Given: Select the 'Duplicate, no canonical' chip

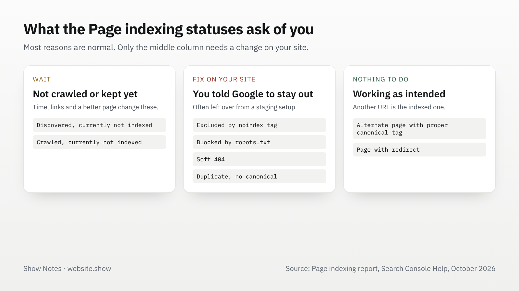Looking at the screenshot, I should [x=259, y=176].
